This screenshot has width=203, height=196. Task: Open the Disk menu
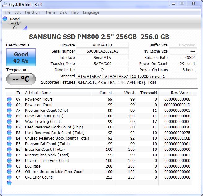pos(63,12)
